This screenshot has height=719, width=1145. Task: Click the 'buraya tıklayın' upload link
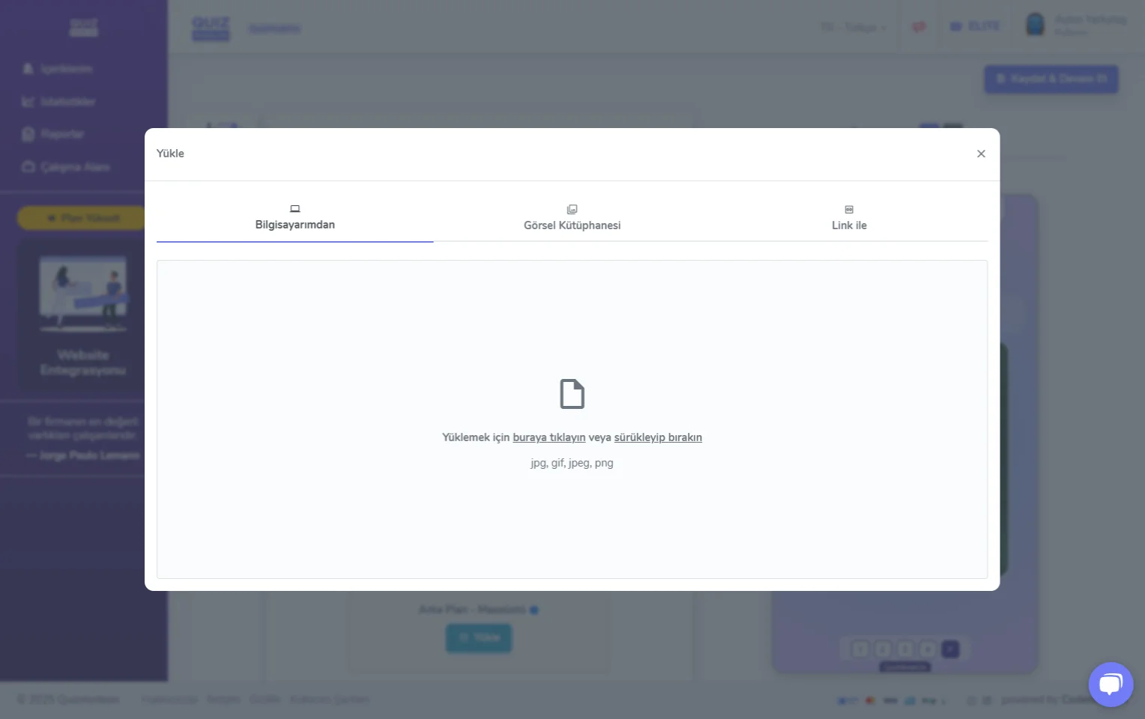pos(549,437)
